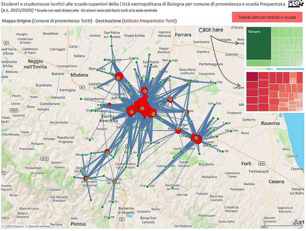
Task: Select the red school marker at Ponte della Venturina
Action: click(86, 179)
